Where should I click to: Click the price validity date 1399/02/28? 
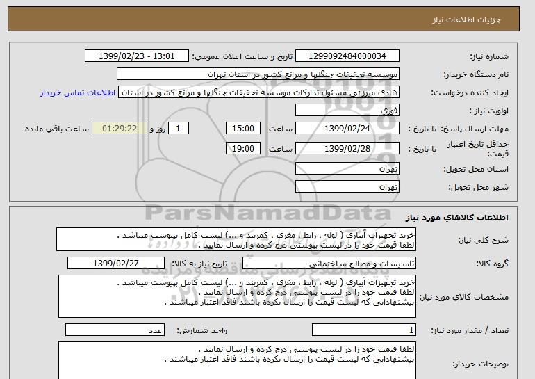[x=347, y=149]
